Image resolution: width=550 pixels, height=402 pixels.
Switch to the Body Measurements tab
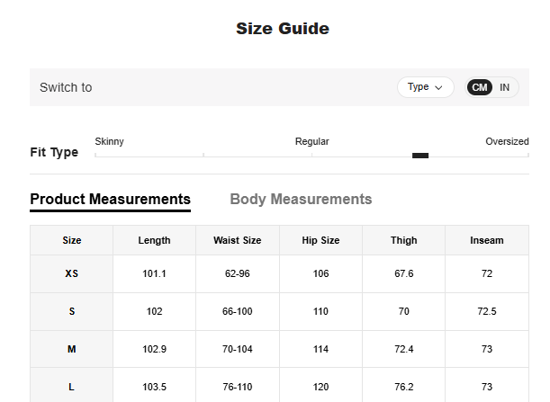point(301,199)
